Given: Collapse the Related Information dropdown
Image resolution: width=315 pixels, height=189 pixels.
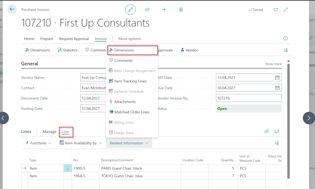Looking at the screenshot, I should 129,143.
